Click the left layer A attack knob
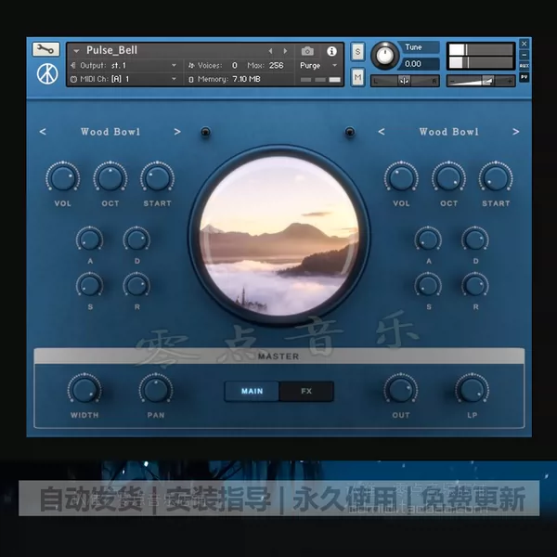557x557 pixels. click(x=89, y=240)
